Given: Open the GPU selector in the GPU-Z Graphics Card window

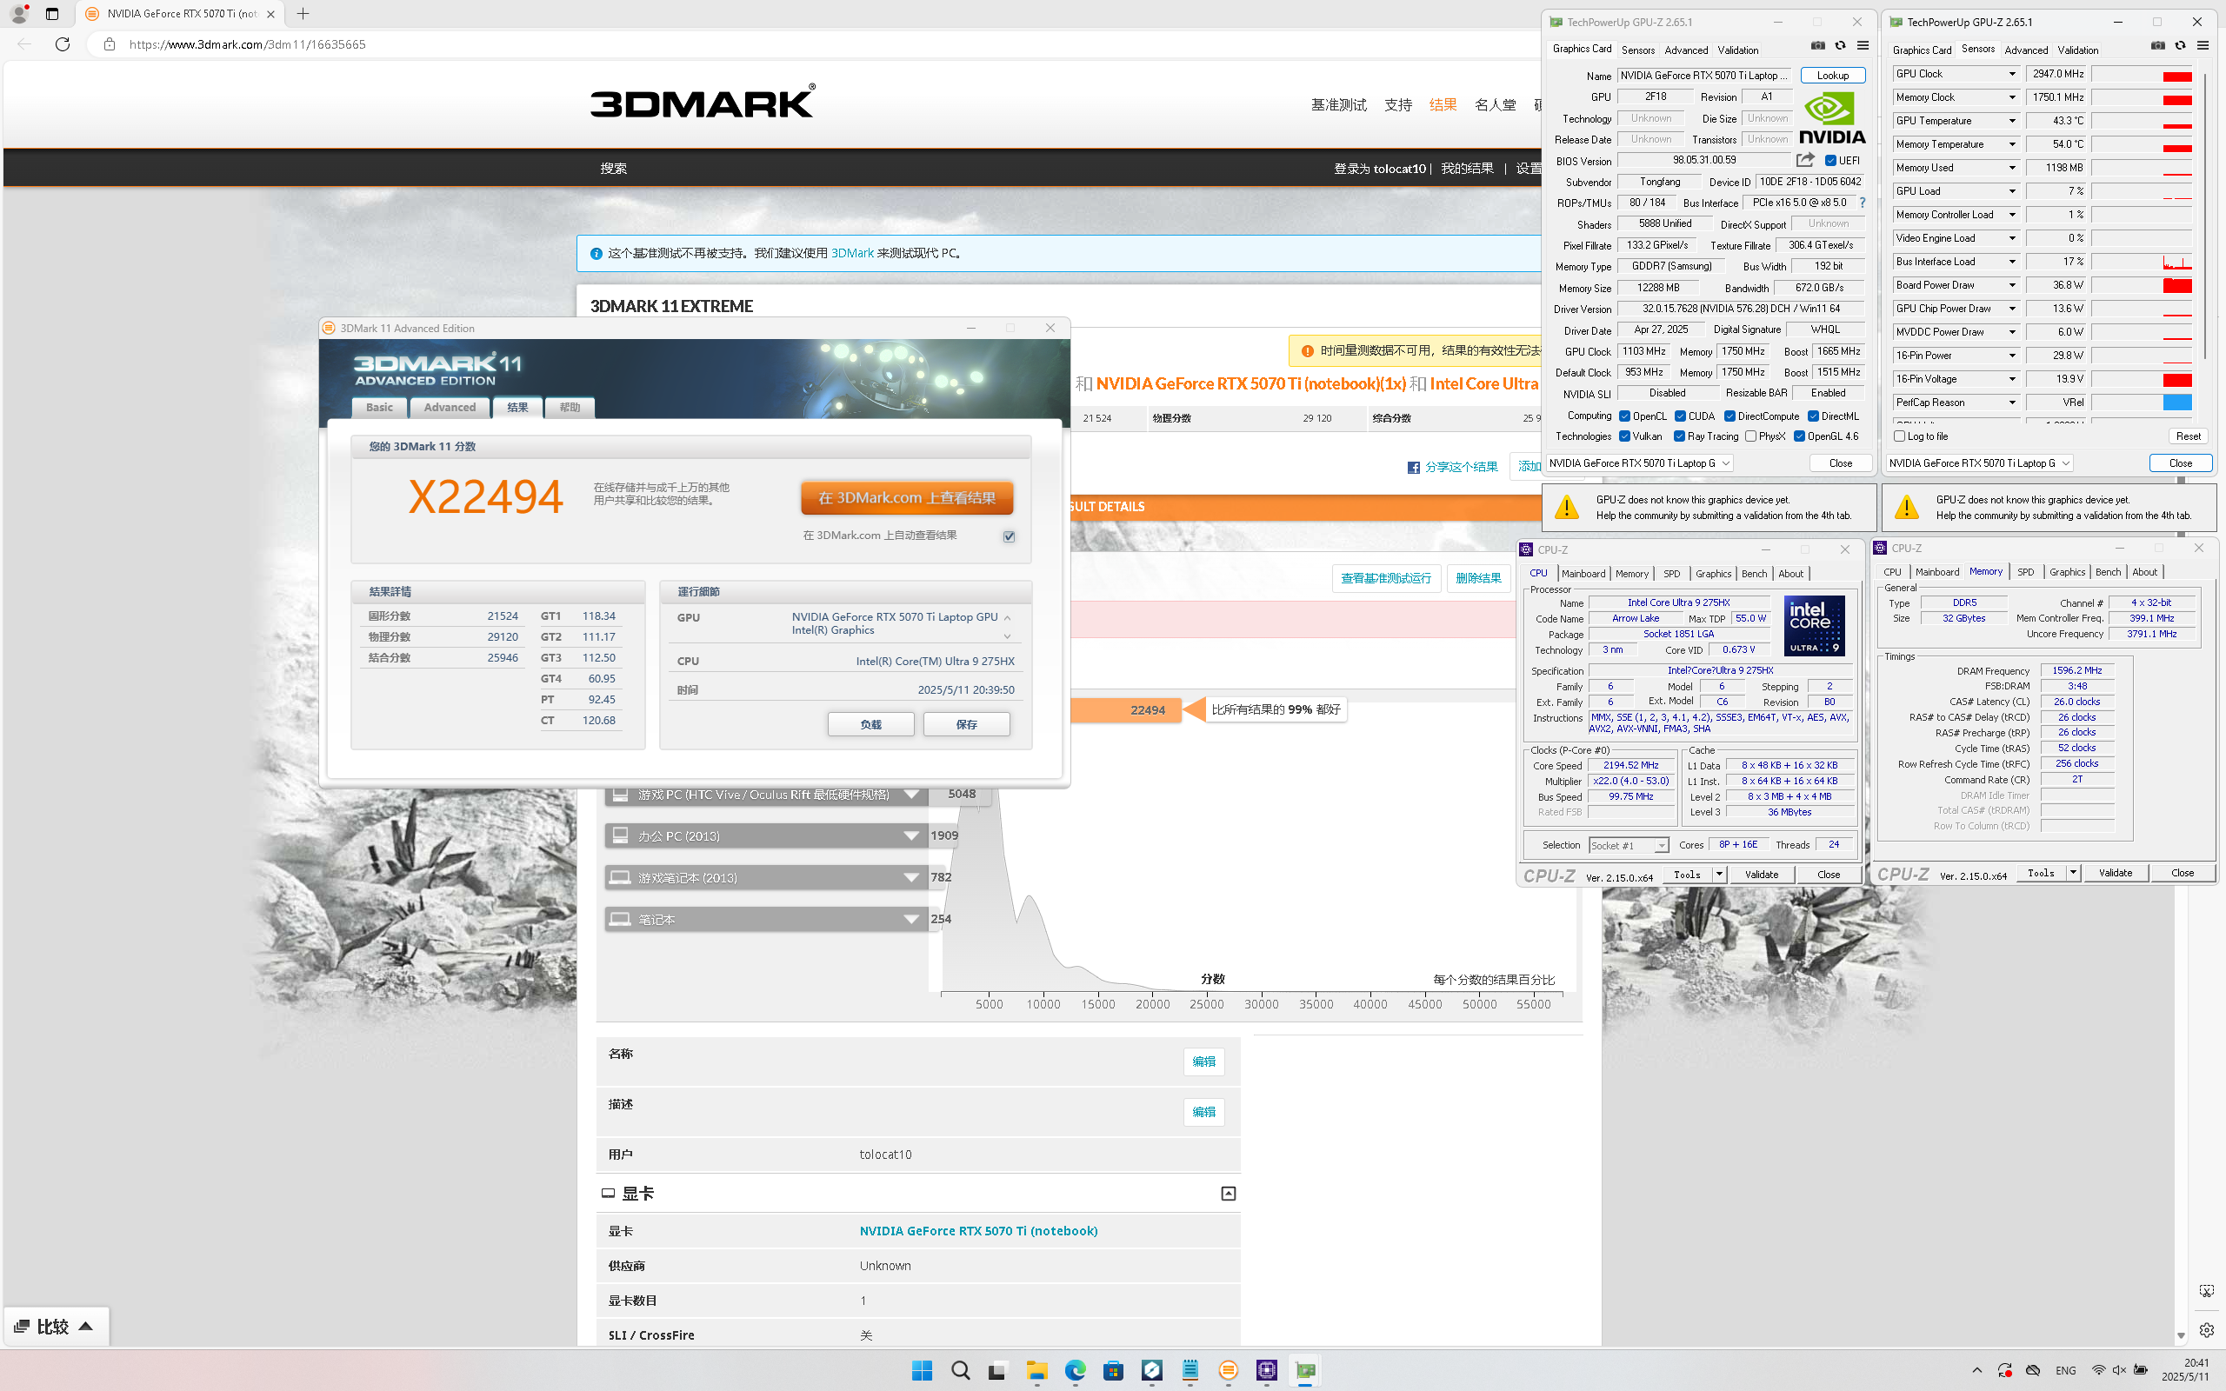Looking at the screenshot, I should point(1639,463).
